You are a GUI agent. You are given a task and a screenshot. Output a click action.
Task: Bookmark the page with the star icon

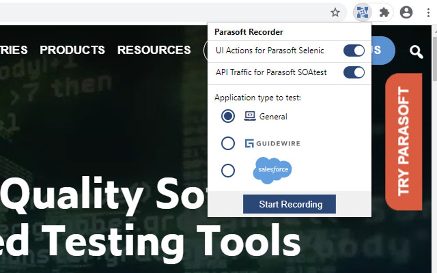click(x=335, y=12)
